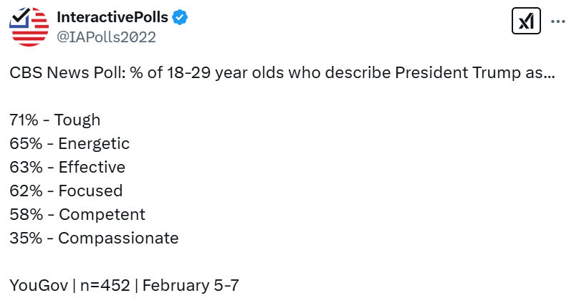Image resolution: width=574 pixels, height=298 pixels.
Task: Select the "58% - Competent" result
Action: (77, 215)
